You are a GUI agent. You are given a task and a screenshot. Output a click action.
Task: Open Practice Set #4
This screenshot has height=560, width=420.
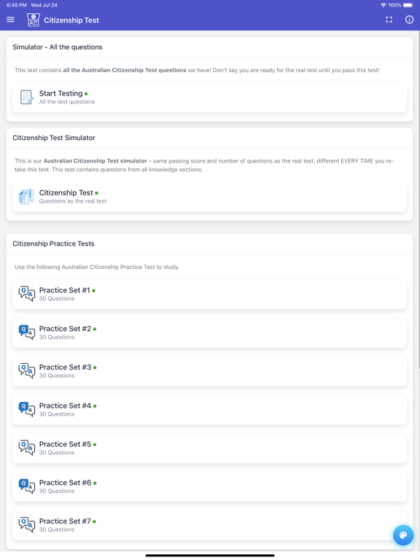210,410
